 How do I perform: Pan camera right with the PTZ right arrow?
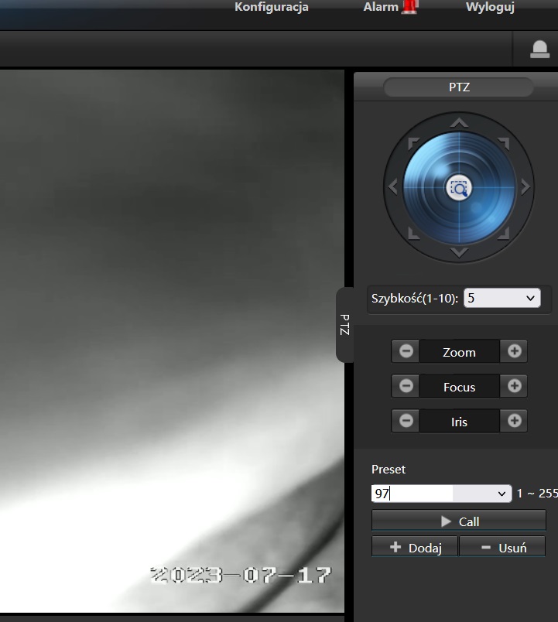pyautogui.click(x=525, y=187)
